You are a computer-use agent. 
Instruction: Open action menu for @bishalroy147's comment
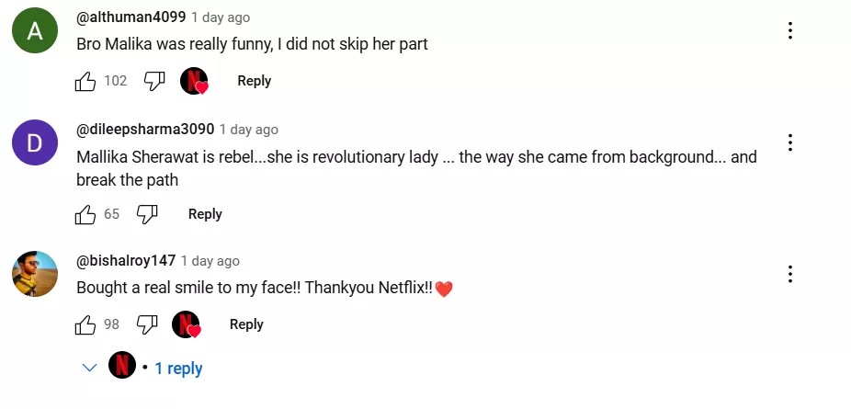[x=789, y=274]
